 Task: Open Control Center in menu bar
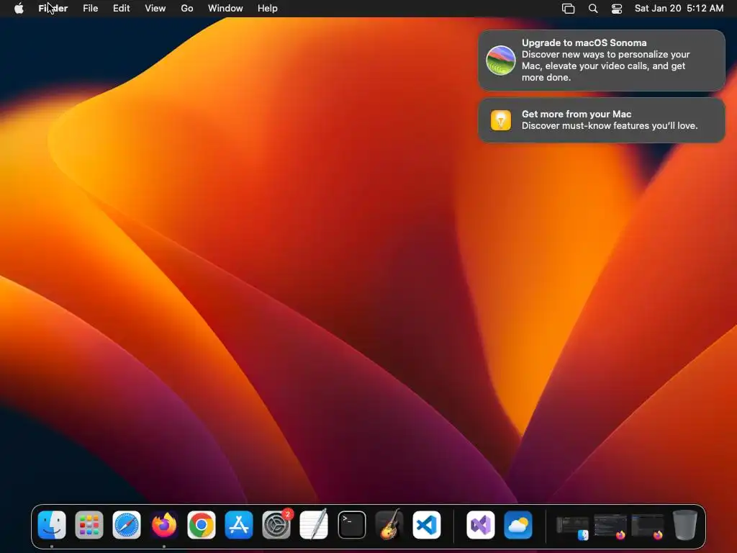pyautogui.click(x=617, y=9)
